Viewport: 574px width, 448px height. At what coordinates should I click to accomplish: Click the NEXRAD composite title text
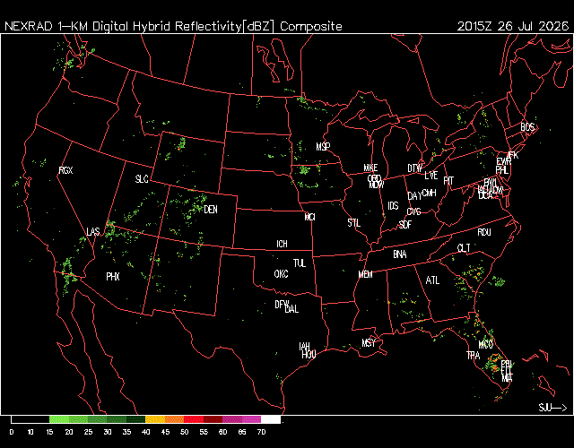click(x=173, y=26)
